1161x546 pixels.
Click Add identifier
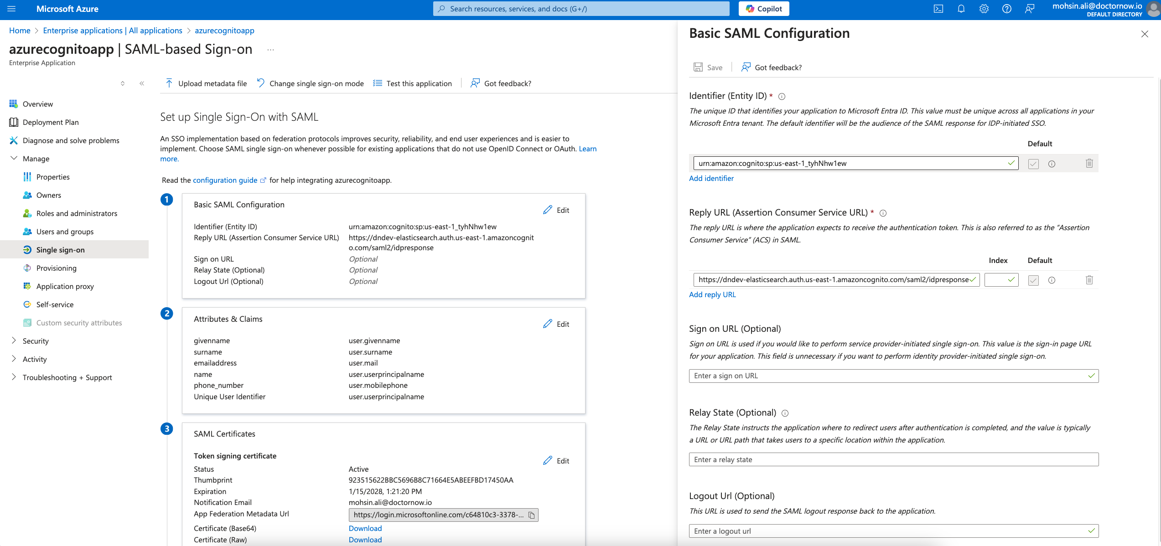(x=711, y=178)
